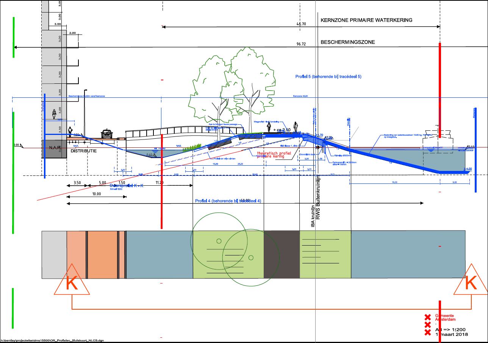
Task: Click the top Gemeente Amsterdam red cross
Action: tap(427, 317)
